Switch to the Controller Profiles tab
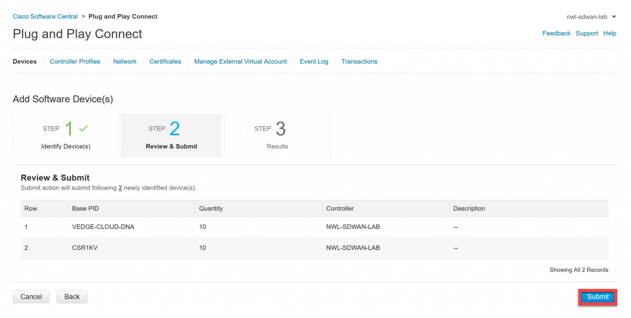Screen dimensions: 631x318 click(75, 61)
